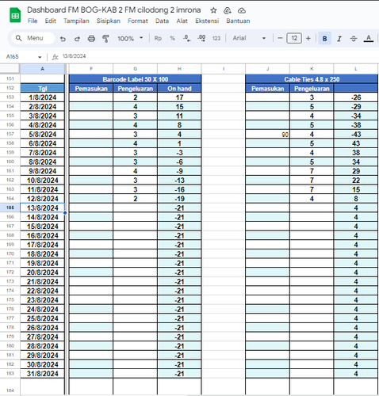Select column A header
Viewport: 379px width, 396px height.
click(x=42, y=69)
